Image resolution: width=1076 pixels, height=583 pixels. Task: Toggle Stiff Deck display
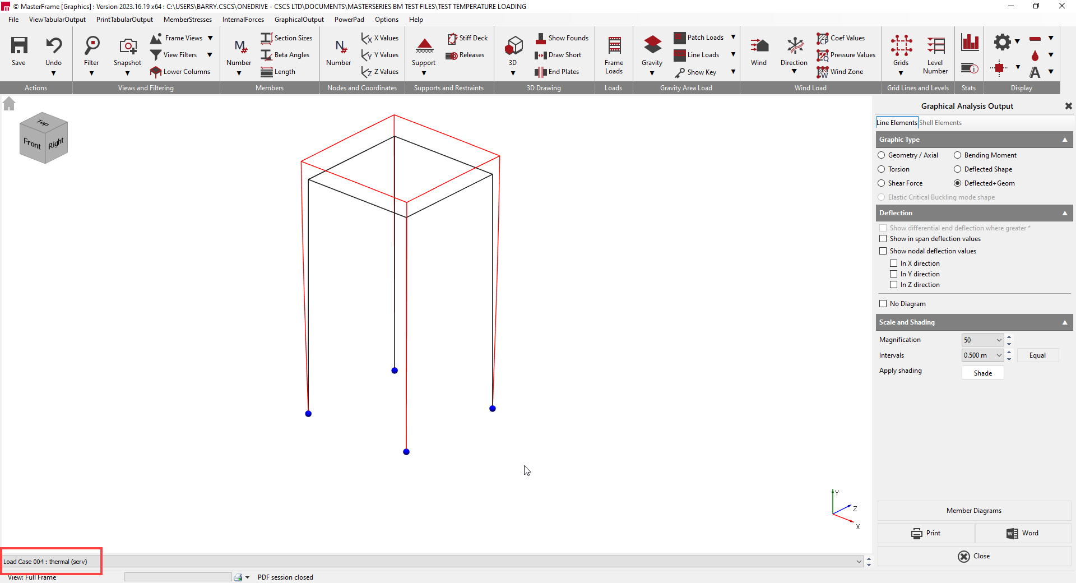click(x=467, y=38)
